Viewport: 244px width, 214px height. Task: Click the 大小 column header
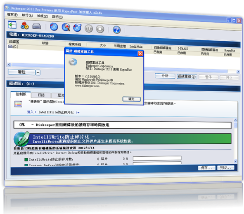(103, 45)
